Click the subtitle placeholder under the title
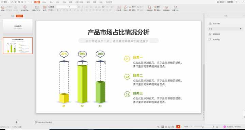Image resolution: width=245 pixels, height=130 pixels. (x=118, y=41)
